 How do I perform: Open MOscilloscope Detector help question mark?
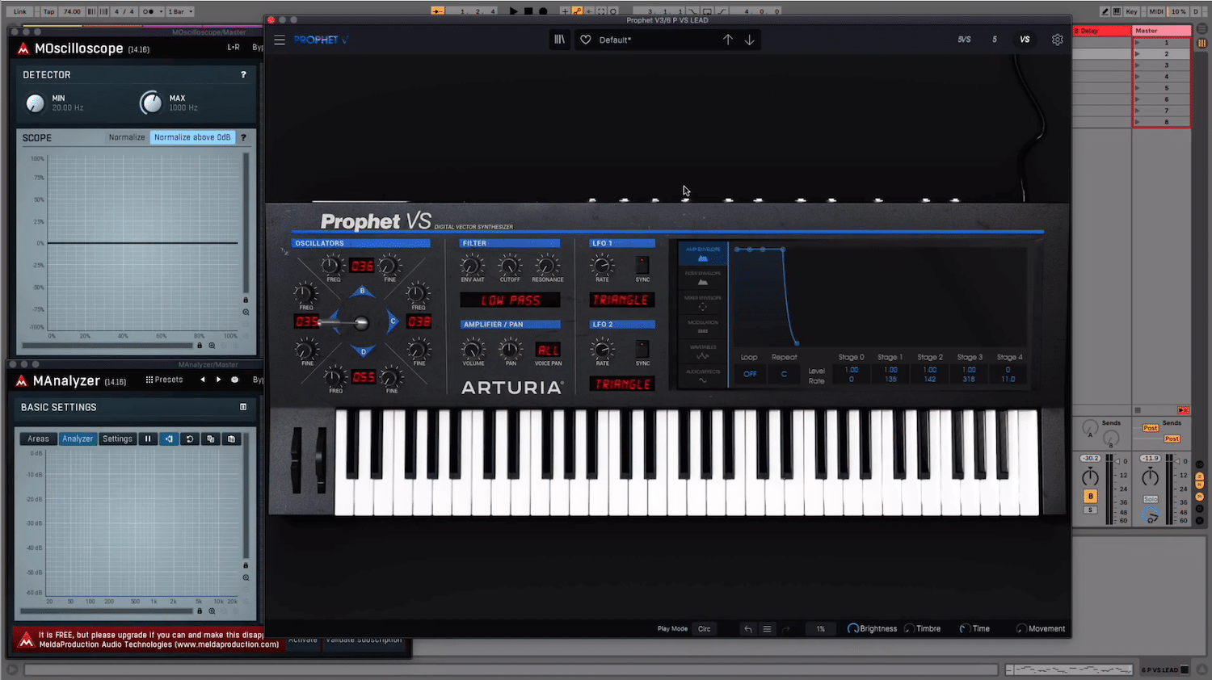point(243,74)
